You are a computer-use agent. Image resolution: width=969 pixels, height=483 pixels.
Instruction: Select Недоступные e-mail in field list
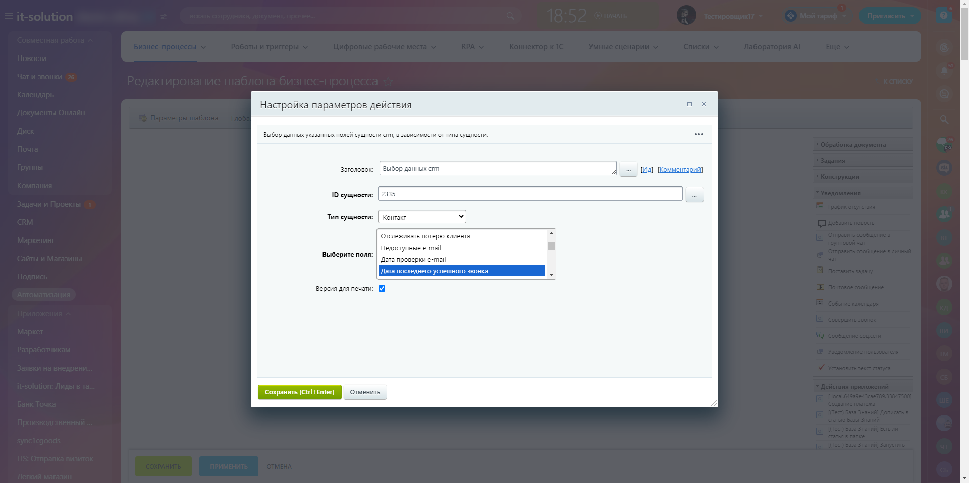[x=411, y=248]
